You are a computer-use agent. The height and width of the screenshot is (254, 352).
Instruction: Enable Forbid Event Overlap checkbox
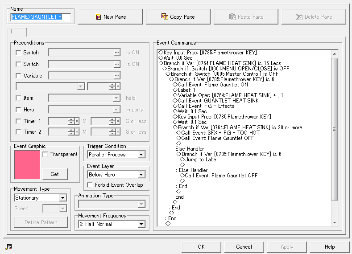(x=89, y=185)
